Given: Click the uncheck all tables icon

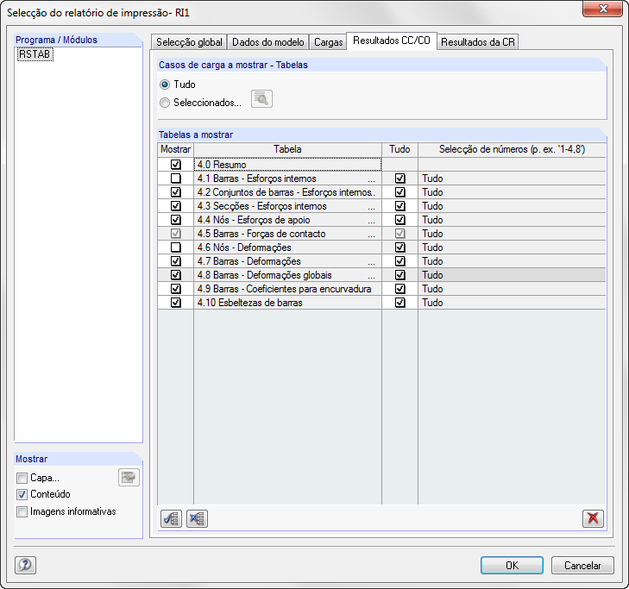Looking at the screenshot, I should (x=197, y=518).
